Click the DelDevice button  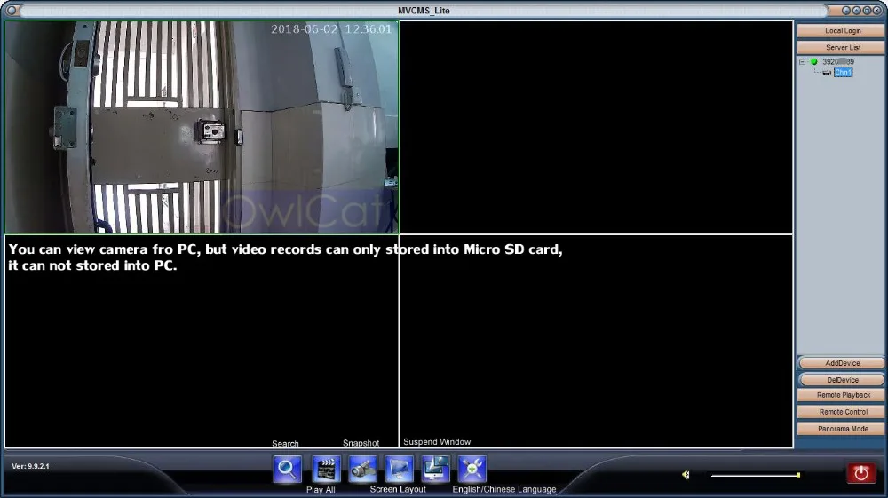coord(842,380)
